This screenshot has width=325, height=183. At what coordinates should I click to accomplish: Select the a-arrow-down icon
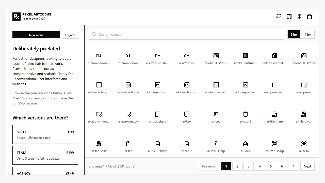(x=128, y=56)
